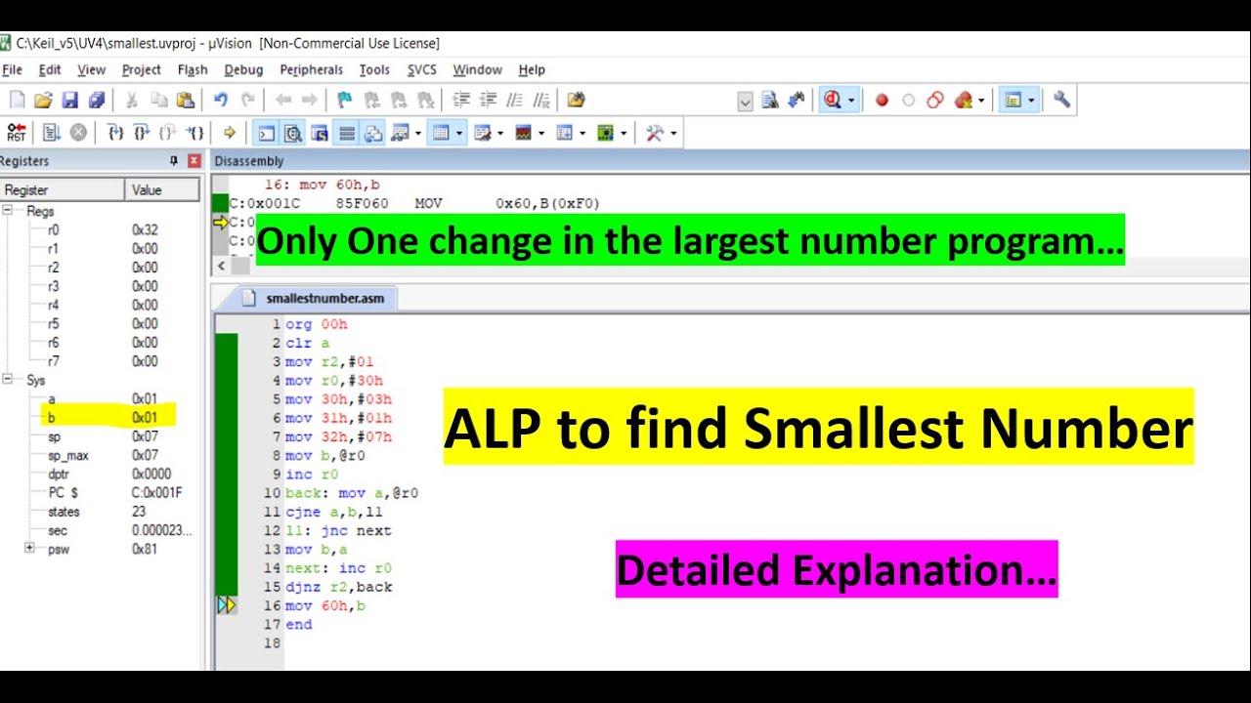The height and width of the screenshot is (703, 1251).
Task: Click disassembly line C:0x001C
Action: (415, 203)
